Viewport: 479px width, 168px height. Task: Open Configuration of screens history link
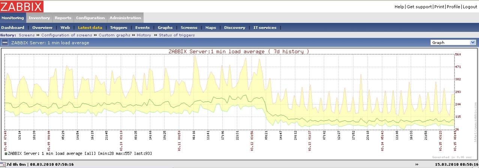pyautogui.click(x=67, y=35)
